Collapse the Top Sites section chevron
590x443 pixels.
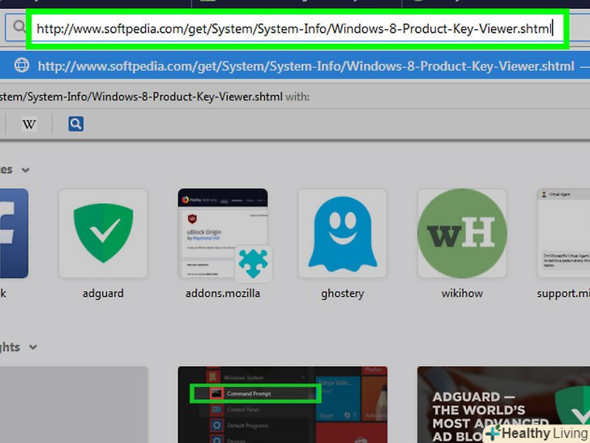point(25,170)
